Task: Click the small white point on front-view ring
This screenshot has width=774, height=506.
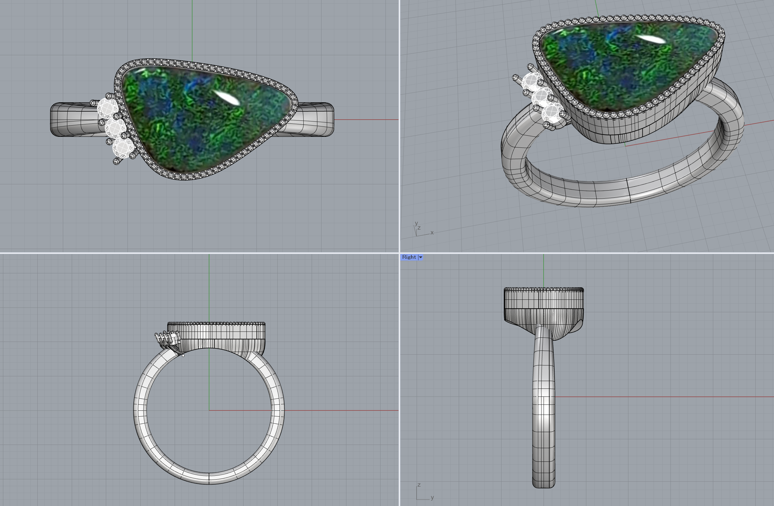Action: 183,356
